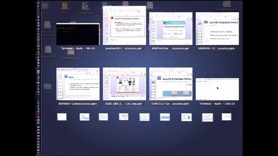This screenshot has height=156, width=278.
Task: Open the SAMSUNG-12 presentation window thumbnail
Action: pyautogui.click(x=217, y=29)
